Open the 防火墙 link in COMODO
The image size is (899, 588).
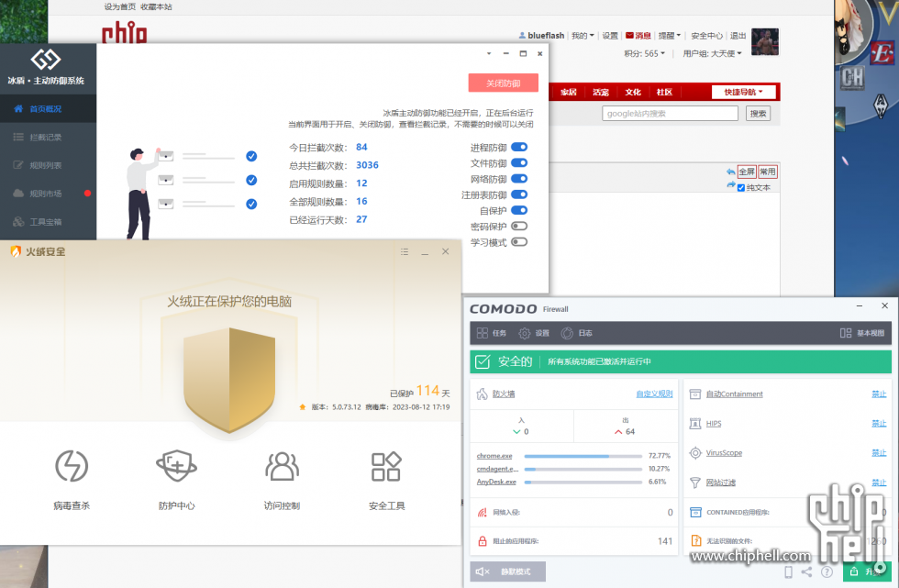tap(504, 394)
